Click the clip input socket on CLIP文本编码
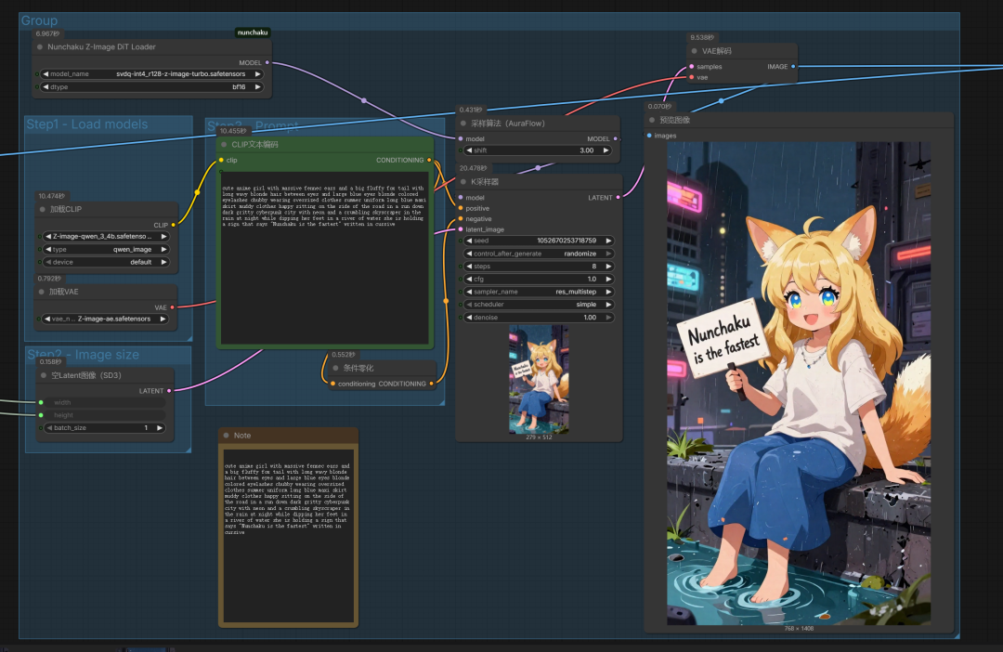Viewport: 1003px width, 652px height. pyautogui.click(x=221, y=160)
